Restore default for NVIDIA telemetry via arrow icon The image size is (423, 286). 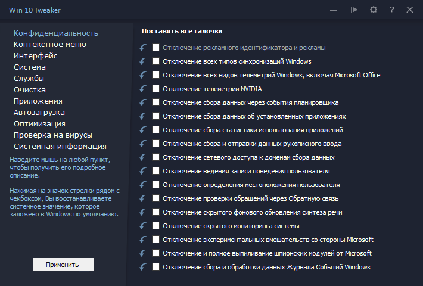click(143, 89)
